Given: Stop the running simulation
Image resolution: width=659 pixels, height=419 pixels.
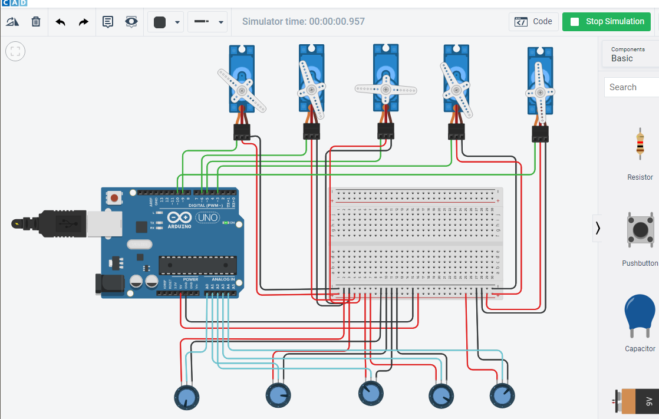Looking at the screenshot, I should coord(606,21).
